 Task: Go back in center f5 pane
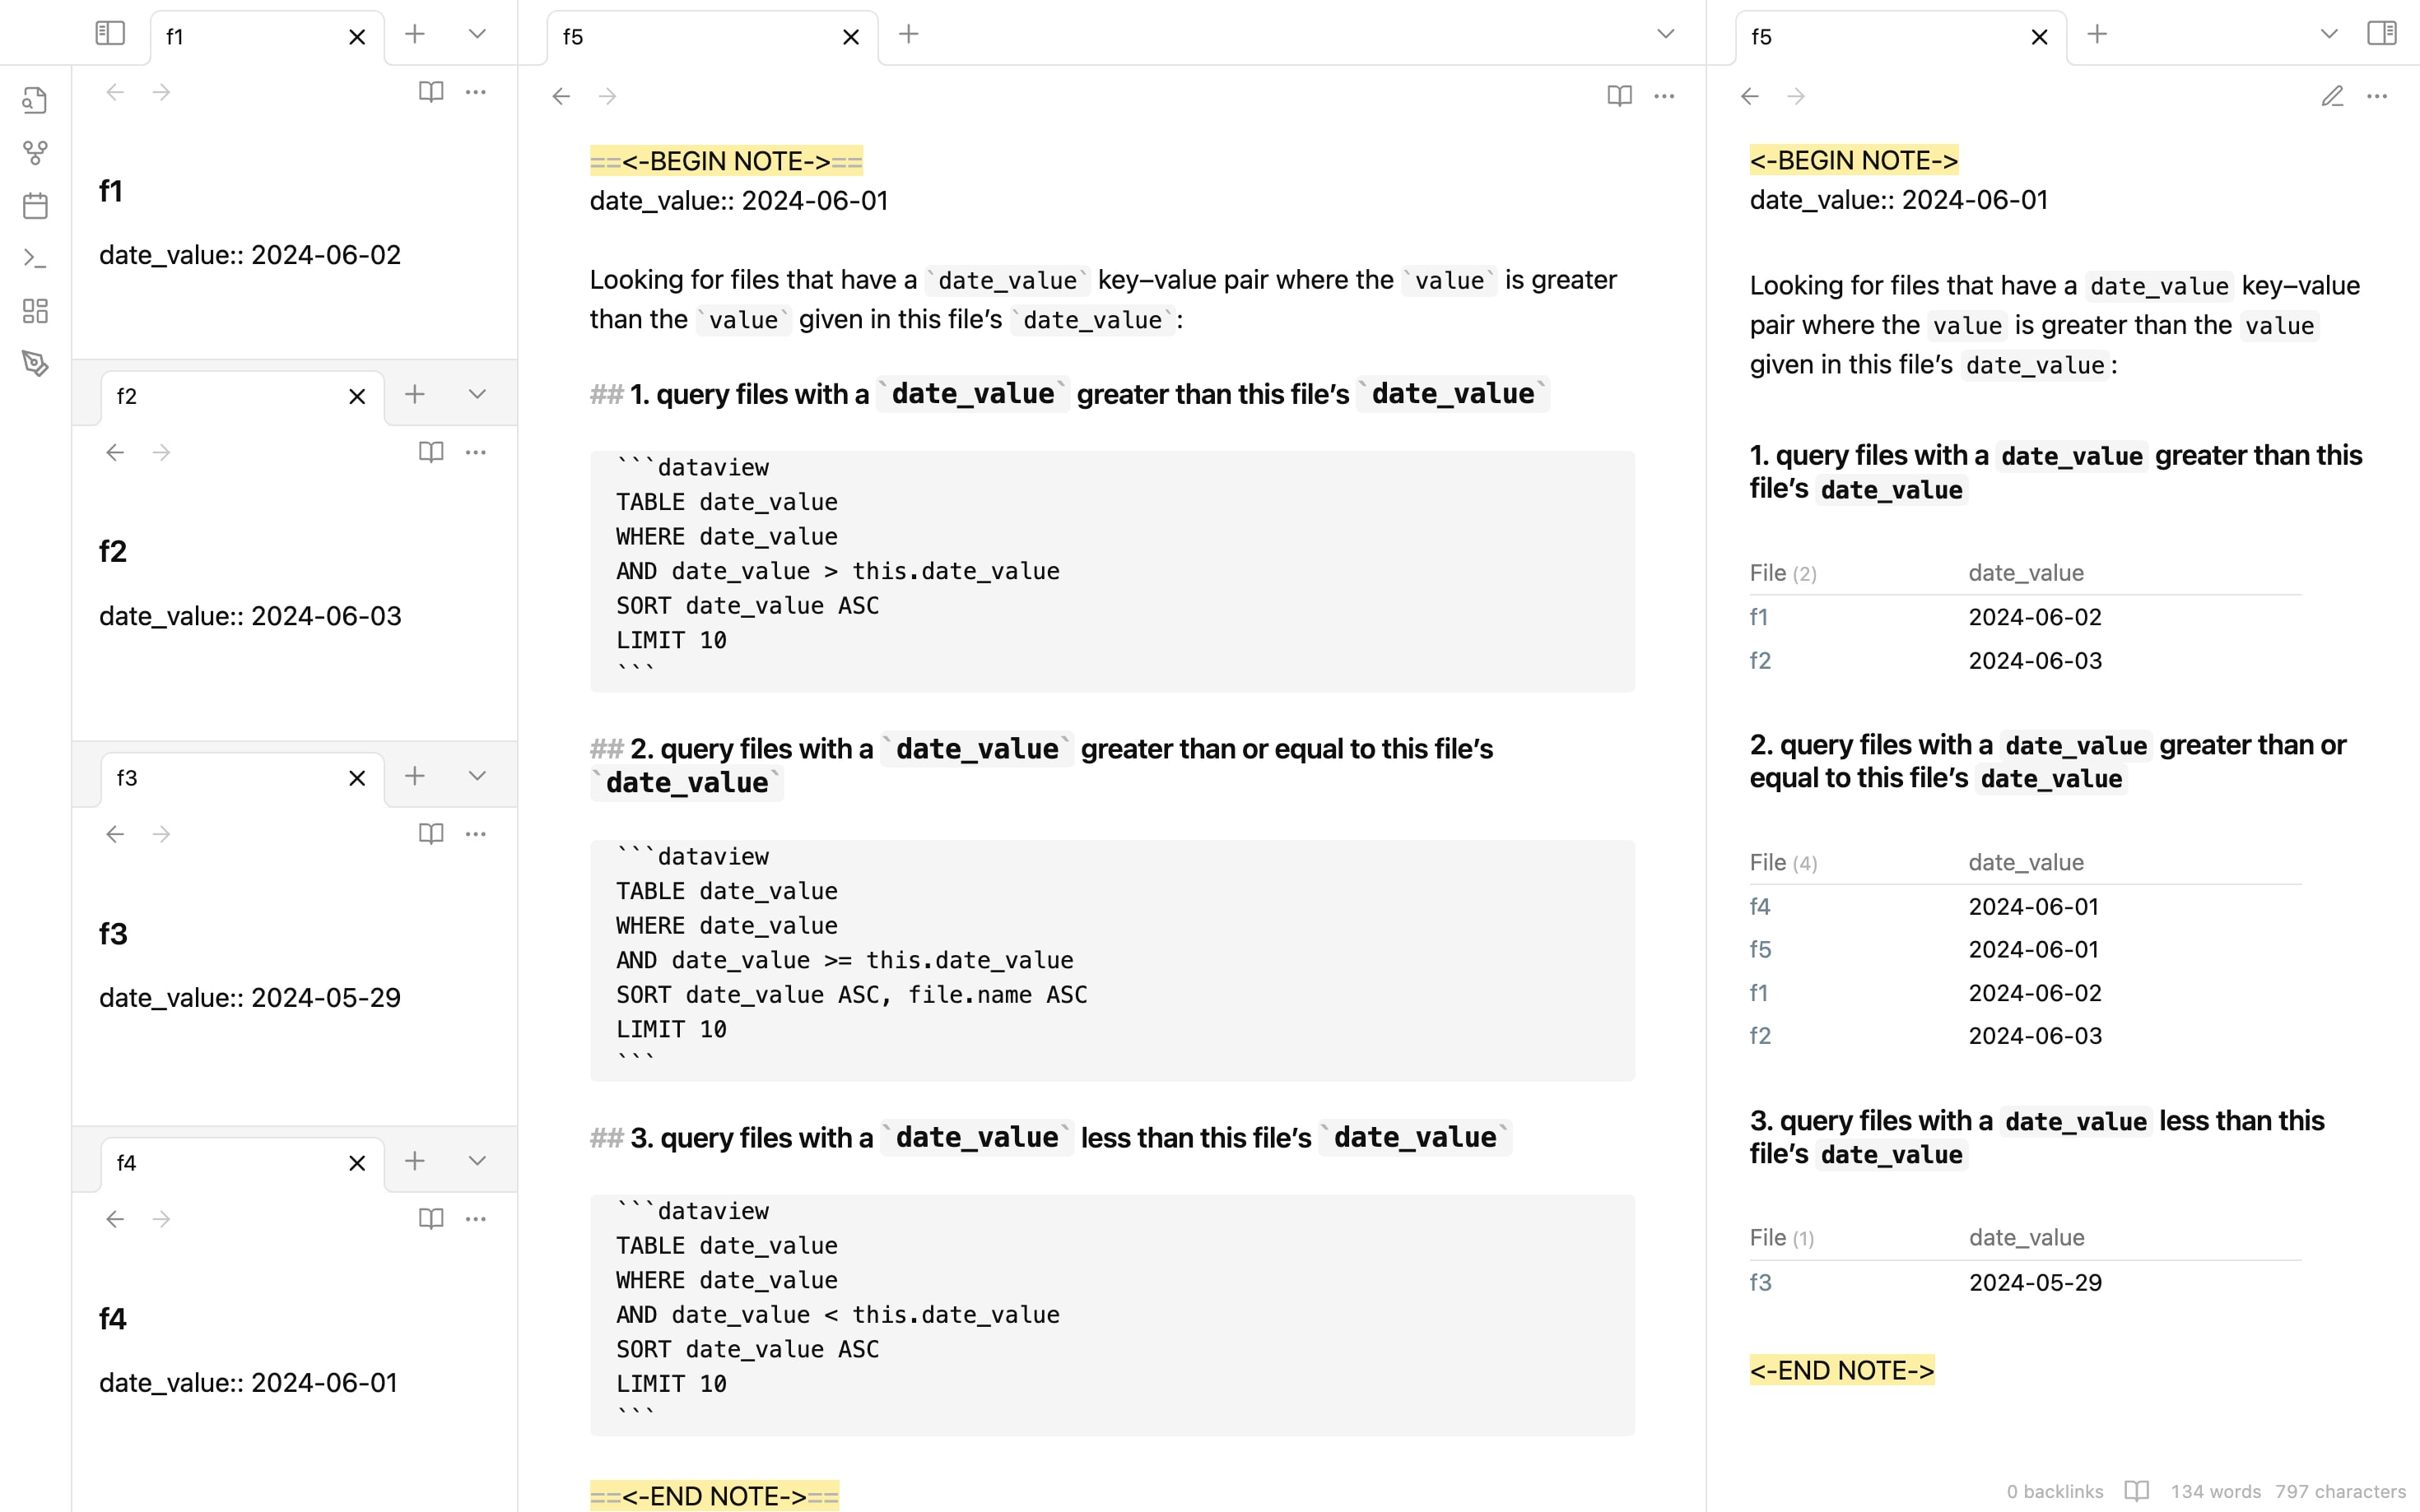click(561, 96)
